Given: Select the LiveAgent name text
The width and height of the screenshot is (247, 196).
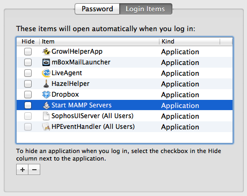Looking at the screenshot, I should click(67, 73).
